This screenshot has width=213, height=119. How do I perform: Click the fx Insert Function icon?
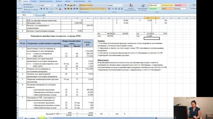click(x=44, y=15)
